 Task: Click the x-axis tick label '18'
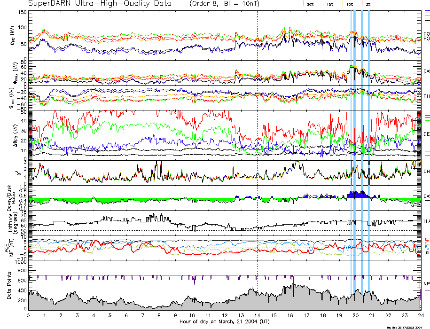coord(323,315)
